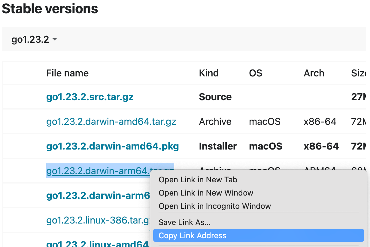Click Archive in the darwin-amd64.tar.gz row
Screen dimensions: 370x247
(215, 122)
